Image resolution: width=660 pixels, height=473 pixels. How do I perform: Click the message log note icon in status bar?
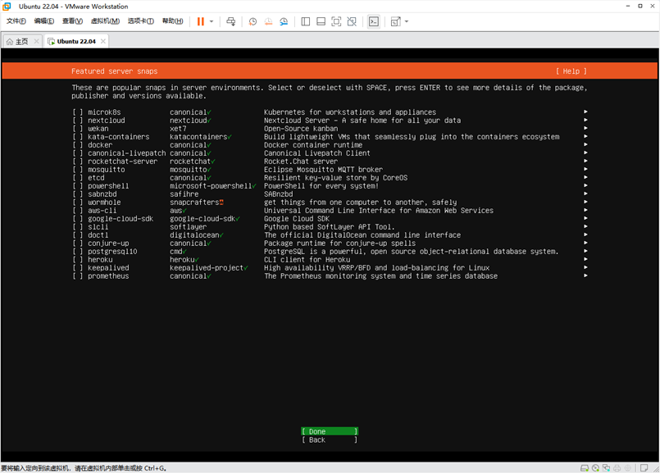point(644,468)
